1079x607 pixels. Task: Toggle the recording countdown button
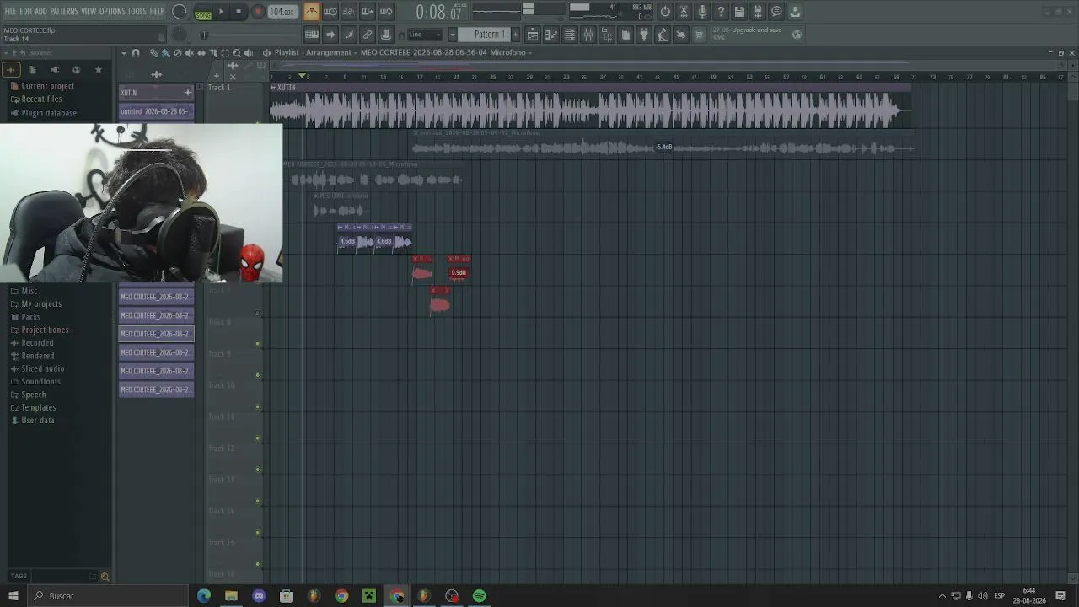[349, 12]
